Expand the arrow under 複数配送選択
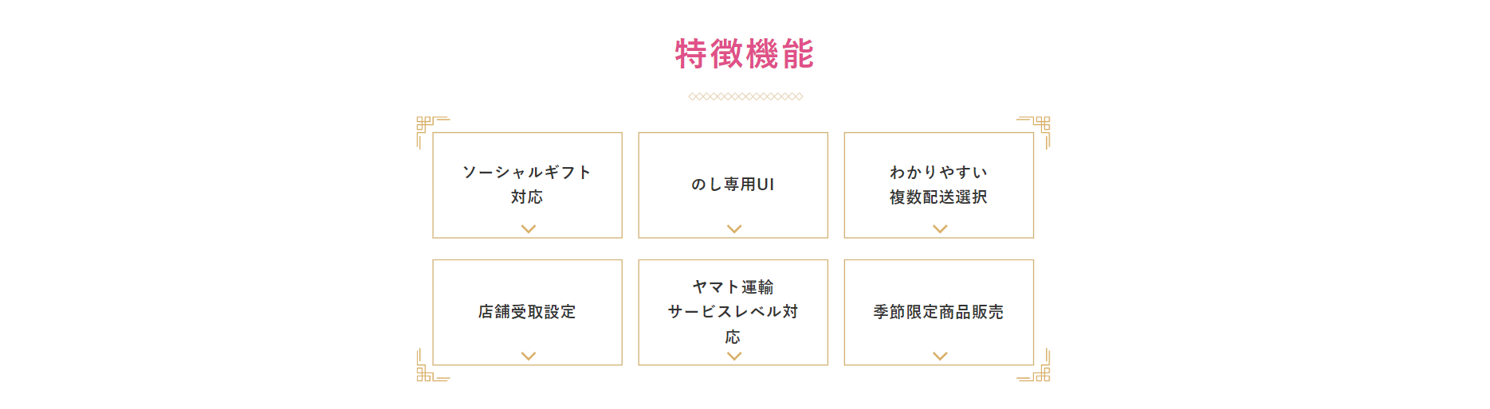Image resolution: width=1490 pixels, height=409 pixels. [940, 228]
